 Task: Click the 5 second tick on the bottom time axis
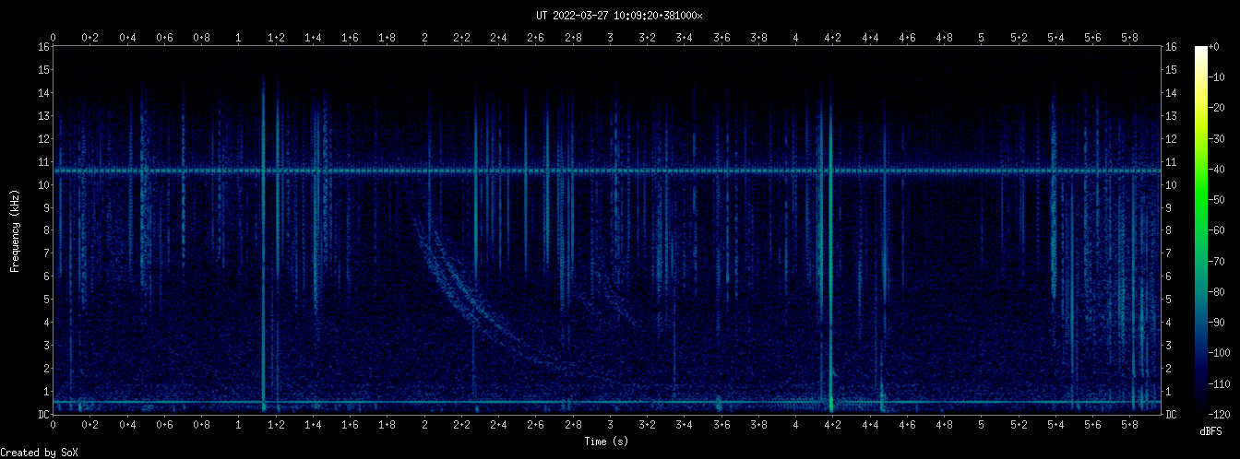coord(981,425)
